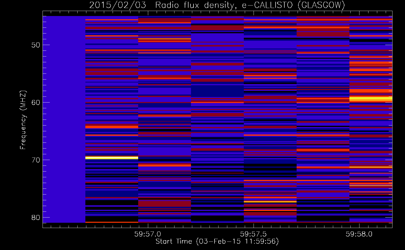Click the 'Frequency (MHZ)' axis label
This screenshot has height=250, width=405.
click(23, 120)
